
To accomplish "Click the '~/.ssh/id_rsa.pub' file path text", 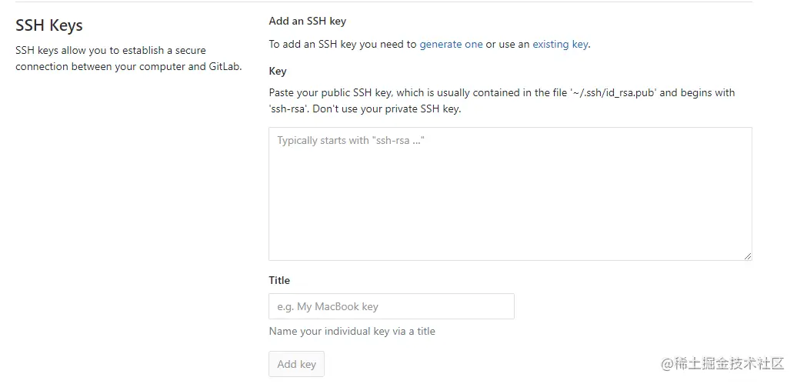I will 612,93.
